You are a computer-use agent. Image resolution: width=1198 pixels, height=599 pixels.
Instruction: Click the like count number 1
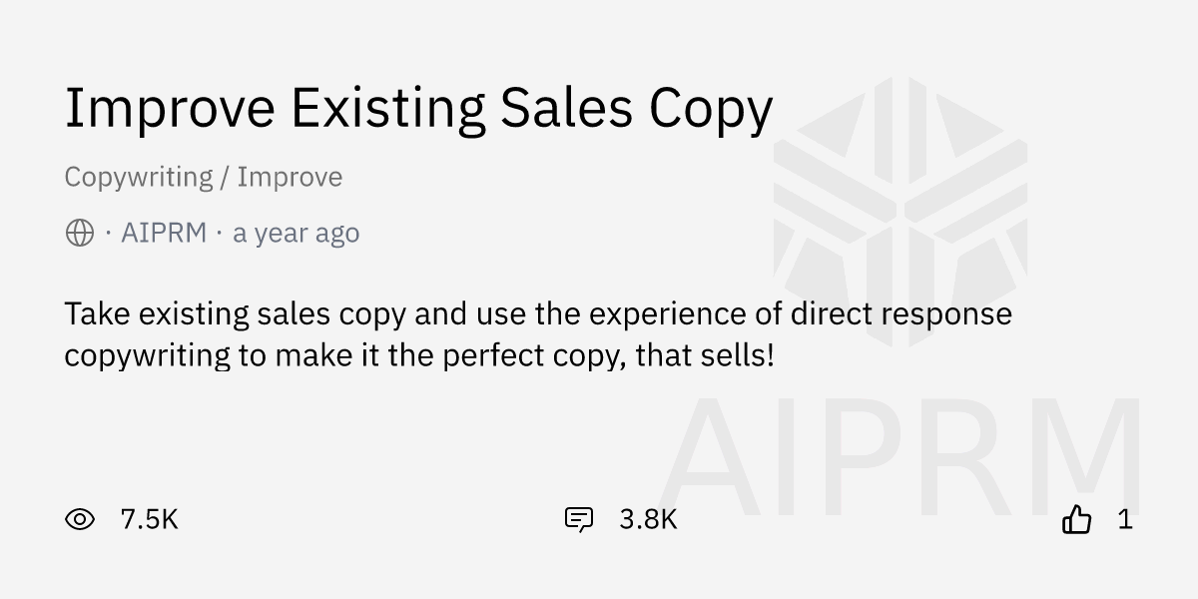click(1125, 519)
